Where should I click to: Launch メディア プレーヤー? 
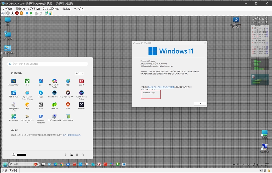(68, 94)
